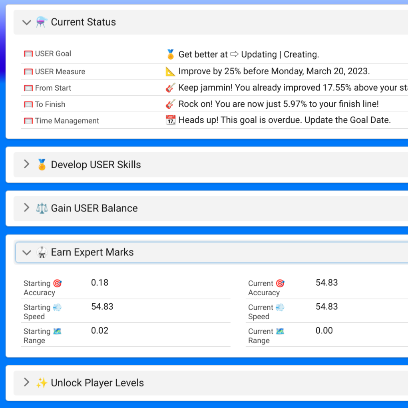Click the Current Range value 0.00
This screenshot has height=408, width=408.
[324, 330]
